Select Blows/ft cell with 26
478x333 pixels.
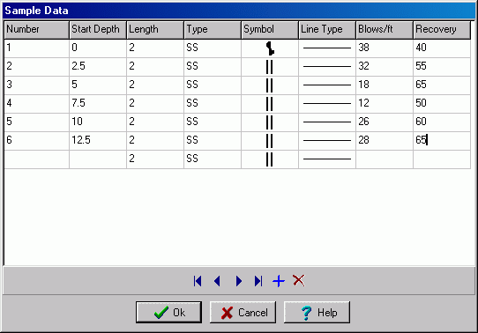pyautogui.click(x=385, y=122)
